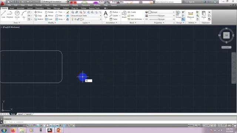Expand the Annotation panel
237x133 pixels.
(111, 23)
